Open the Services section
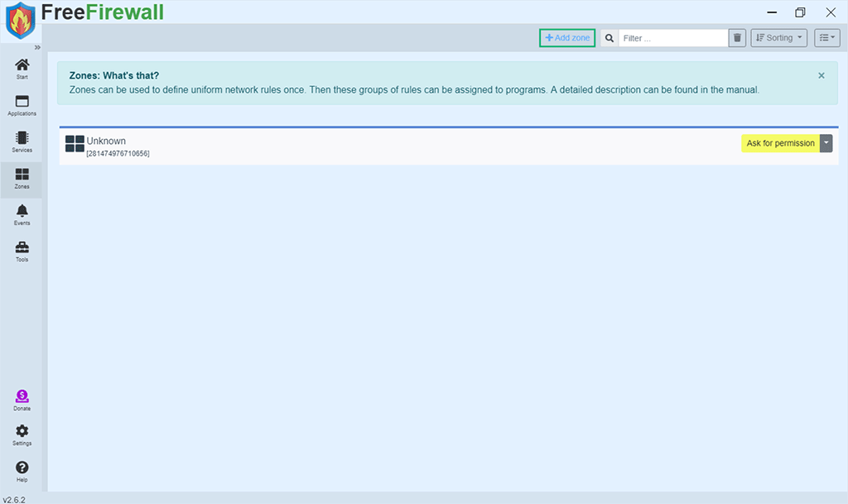 coord(22,142)
